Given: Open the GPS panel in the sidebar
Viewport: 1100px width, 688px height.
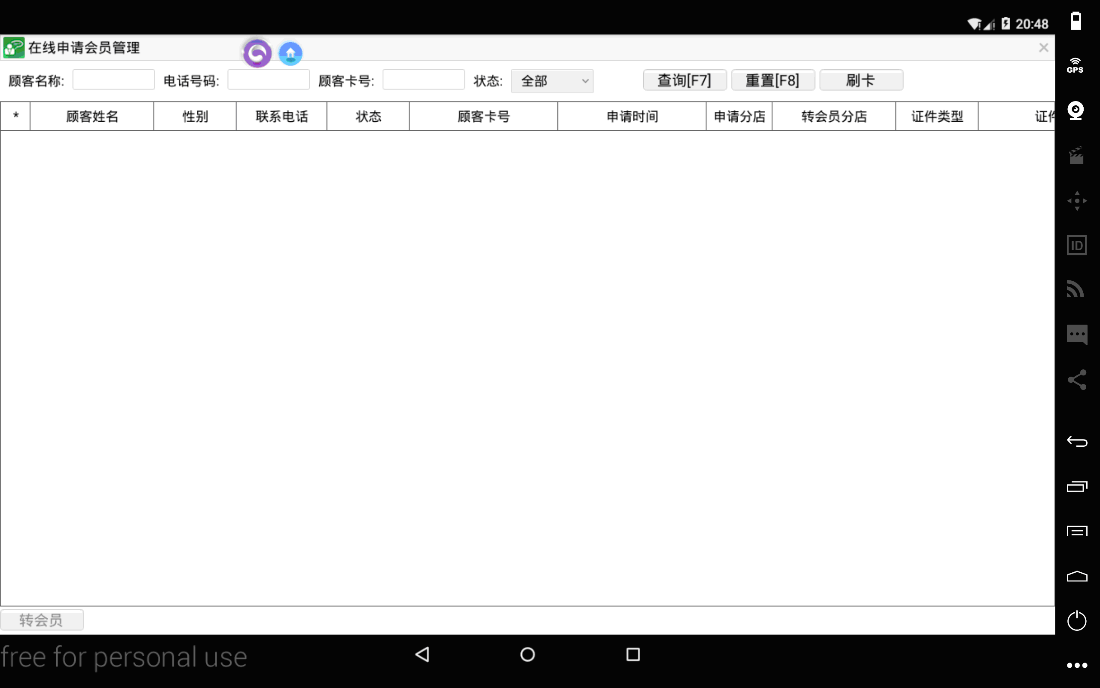Looking at the screenshot, I should click(x=1076, y=66).
